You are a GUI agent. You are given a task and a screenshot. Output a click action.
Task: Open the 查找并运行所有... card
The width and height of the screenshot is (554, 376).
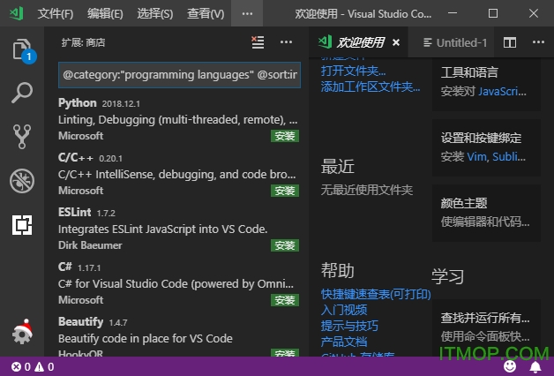[486, 327]
